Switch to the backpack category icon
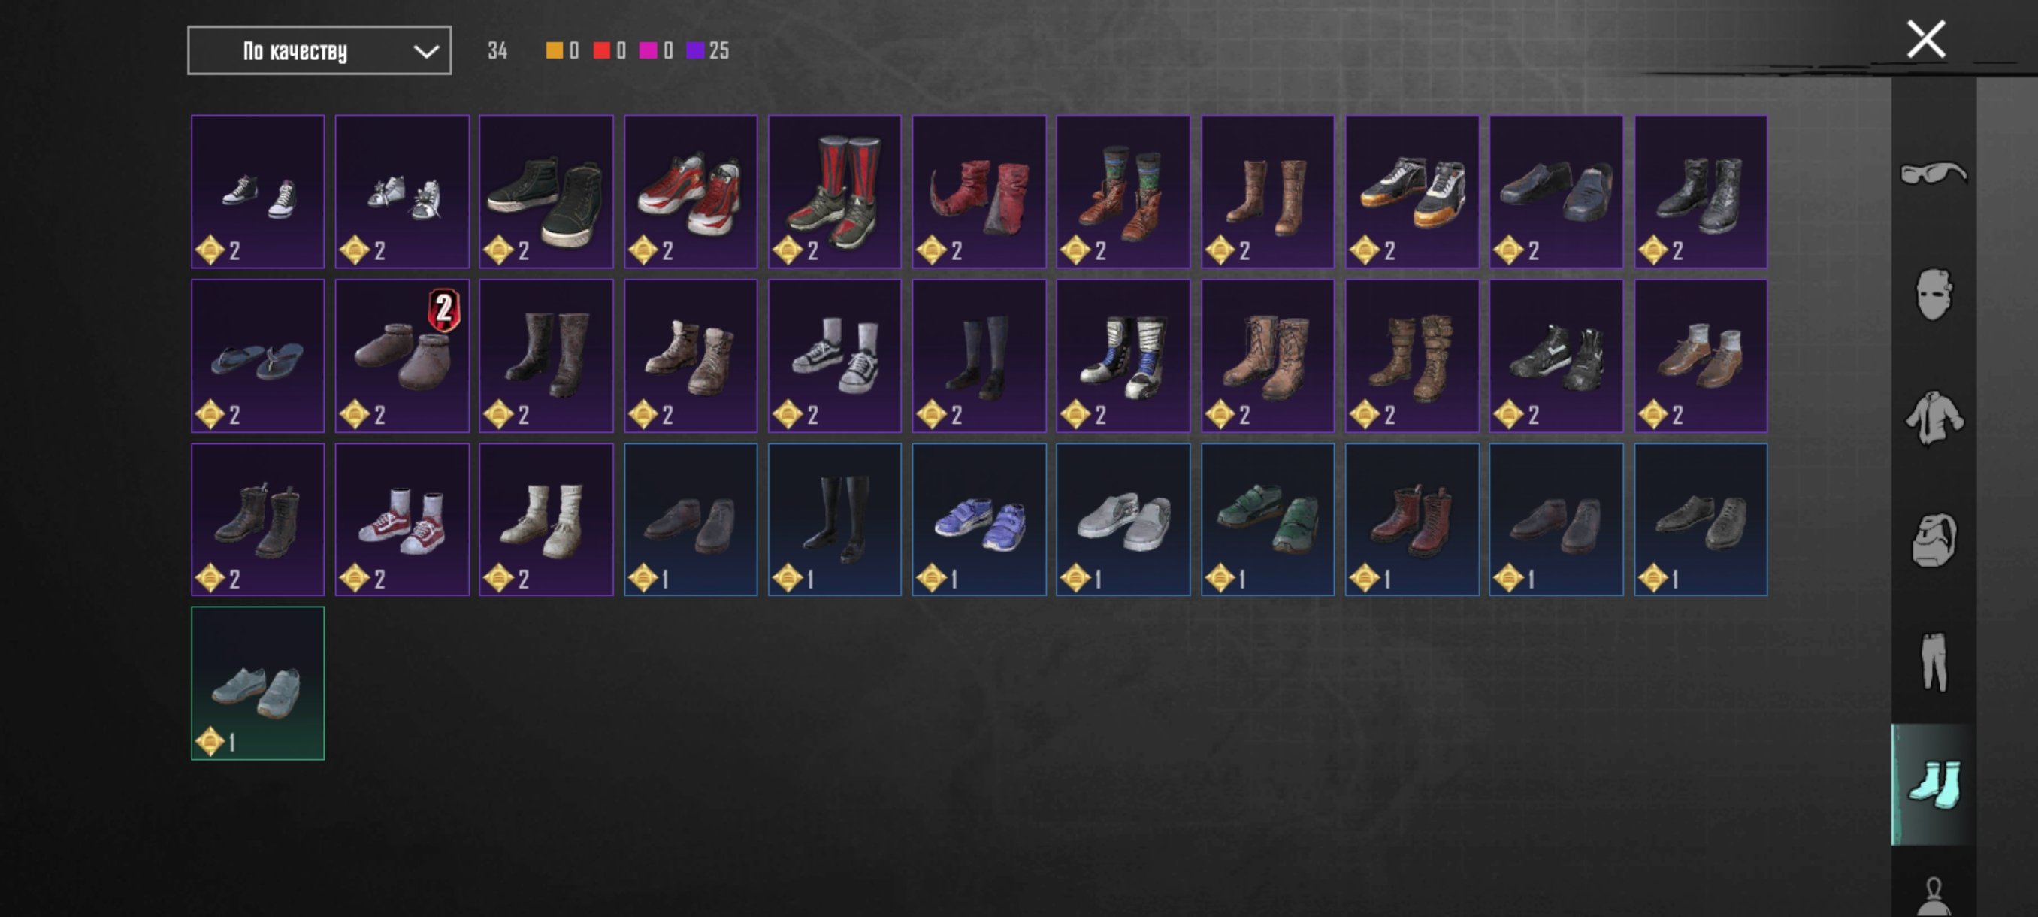Image resolution: width=2038 pixels, height=917 pixels. [1933, 540]
